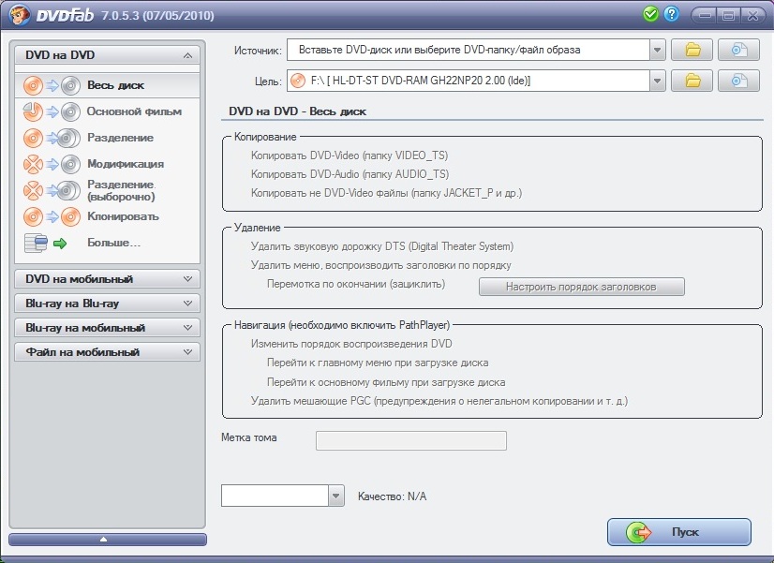Click Настроить порядок заголовков button
774x563 pixels.
click(581, 287)
